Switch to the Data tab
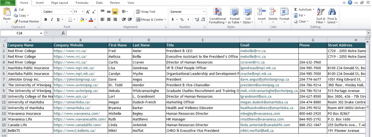Screen dimensions: 372x137 99,3
